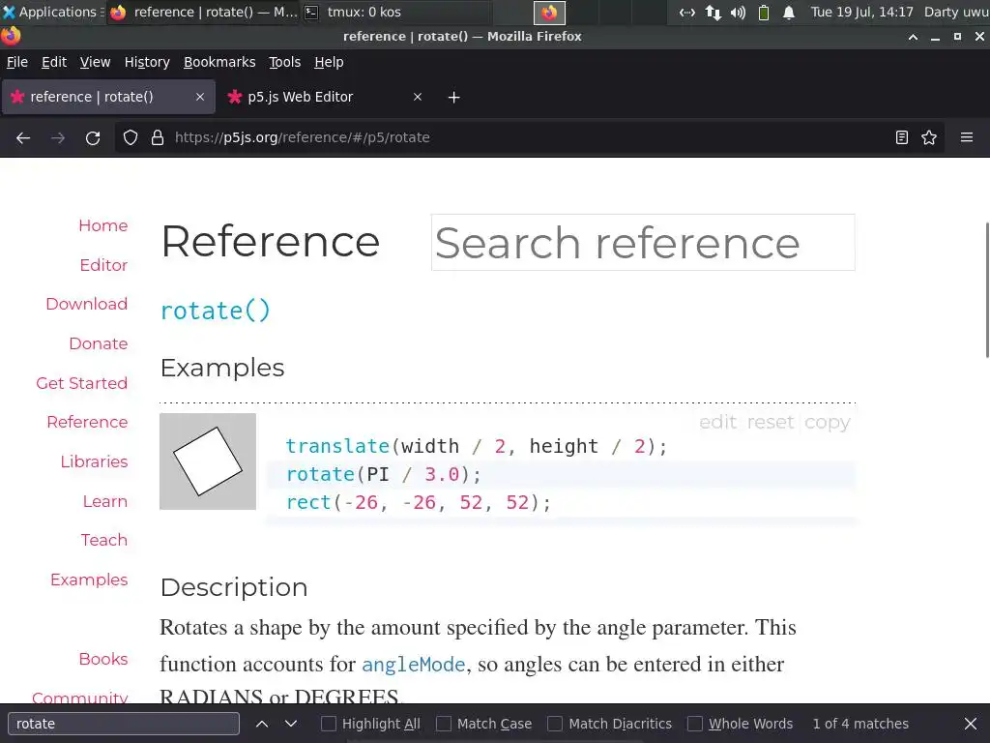This screenshot has height=743, width=990.
Task: Open notifications bell icon
Action: click(789, 12)
